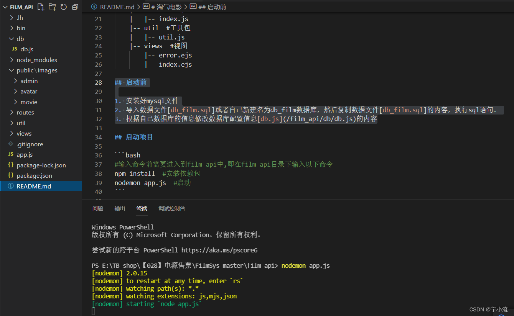Viewport: 514px width, 316px height.
Task: Click the '## 启动项目' heading line
Action: click(x=134, y=137)
